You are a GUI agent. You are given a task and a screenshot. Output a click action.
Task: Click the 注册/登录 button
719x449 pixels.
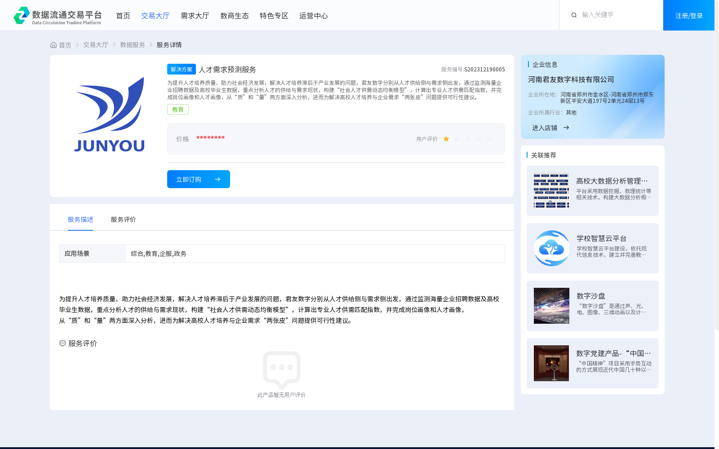[688, 15]
